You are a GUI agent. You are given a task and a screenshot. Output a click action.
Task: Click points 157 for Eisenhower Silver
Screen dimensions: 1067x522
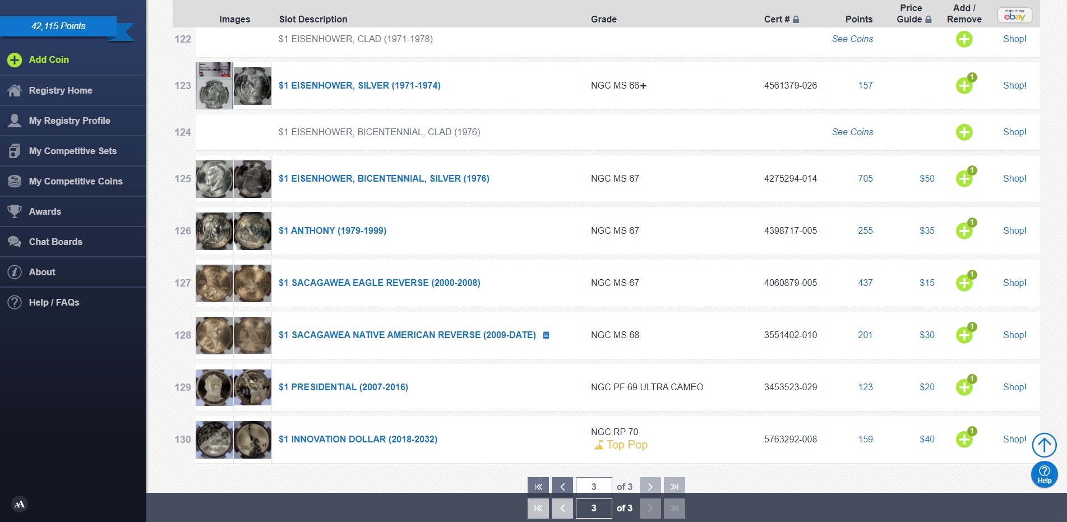tap(865, 85)
